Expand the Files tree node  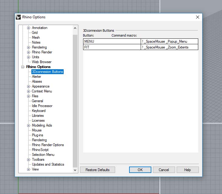click(x=28, y=96)
